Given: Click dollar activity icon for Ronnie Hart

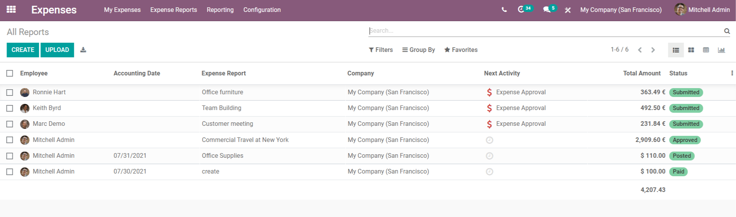Looking at the screenshot, I should coord(489,92).
